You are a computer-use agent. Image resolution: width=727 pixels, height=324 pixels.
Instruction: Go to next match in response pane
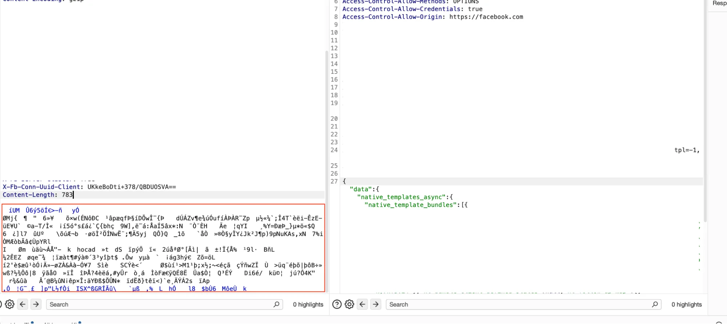coord(376,304)
